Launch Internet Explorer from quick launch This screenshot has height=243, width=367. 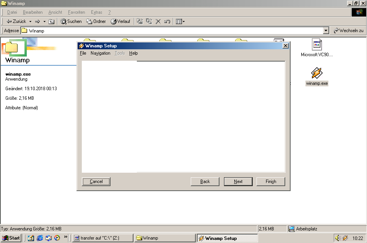coord(40,238)
